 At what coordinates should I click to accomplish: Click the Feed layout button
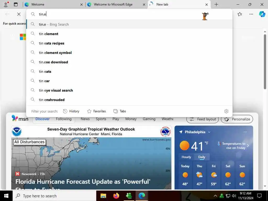coord(203,119)
